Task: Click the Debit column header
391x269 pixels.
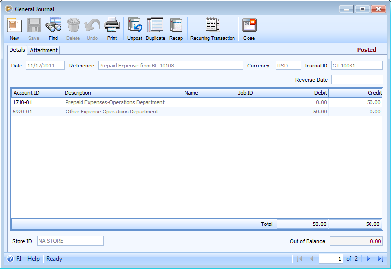Action: (302, 93)
